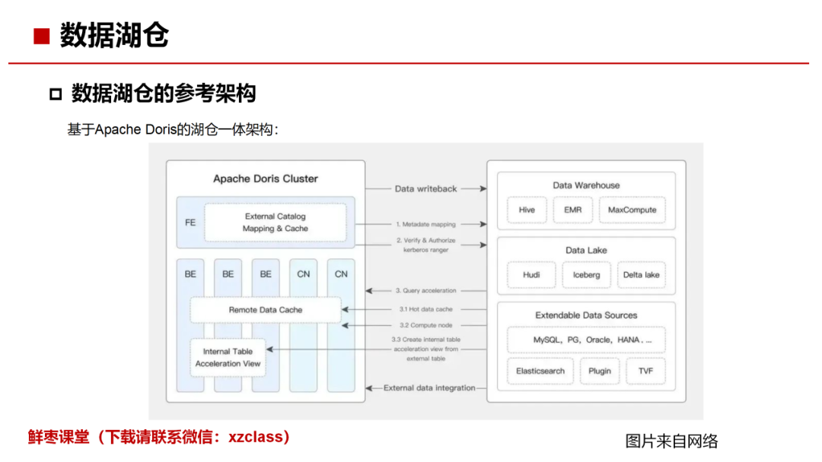
Task: Click the Iceberg box
Action: (x=586, y=275)
